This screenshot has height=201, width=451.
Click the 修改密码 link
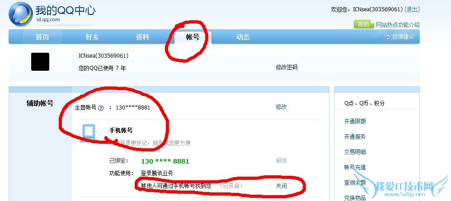click(x=287, y=68)
